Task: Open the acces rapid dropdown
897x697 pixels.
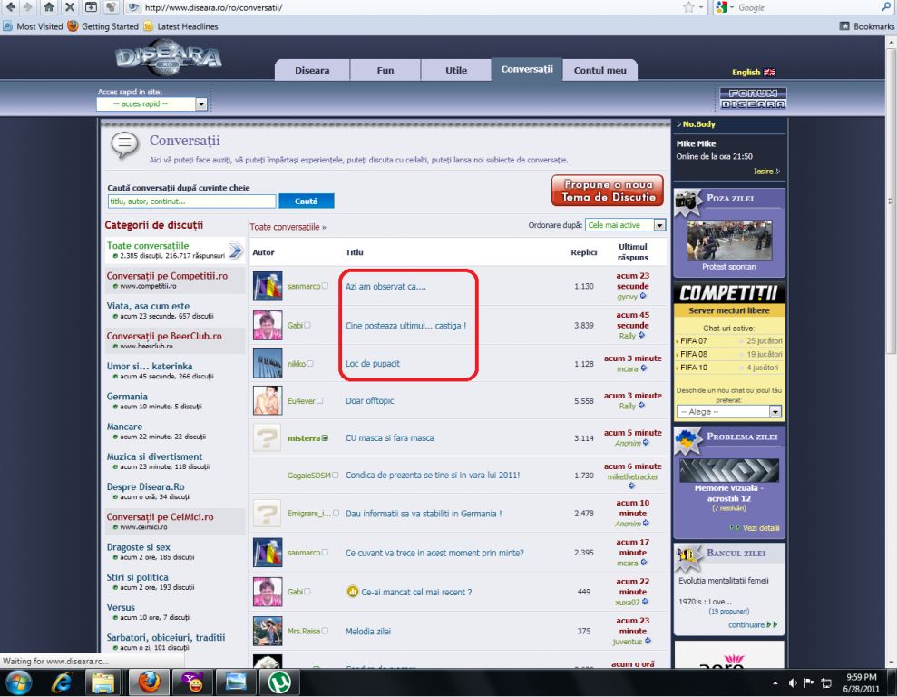Action: point(200,104)
